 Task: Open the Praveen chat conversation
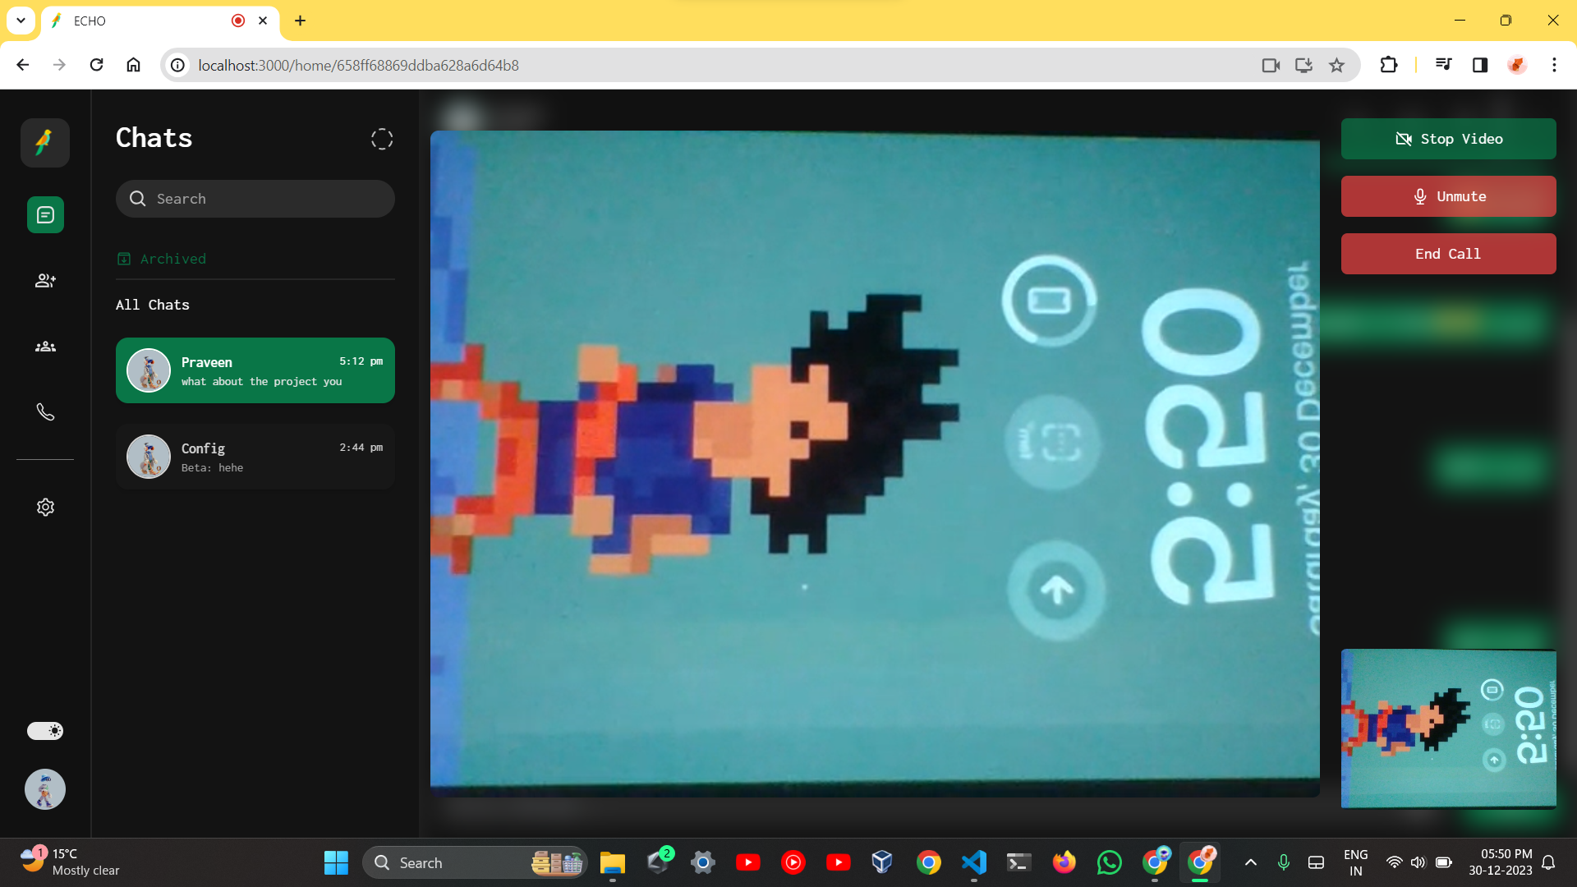pyautogui.click(x=255, y=370)
